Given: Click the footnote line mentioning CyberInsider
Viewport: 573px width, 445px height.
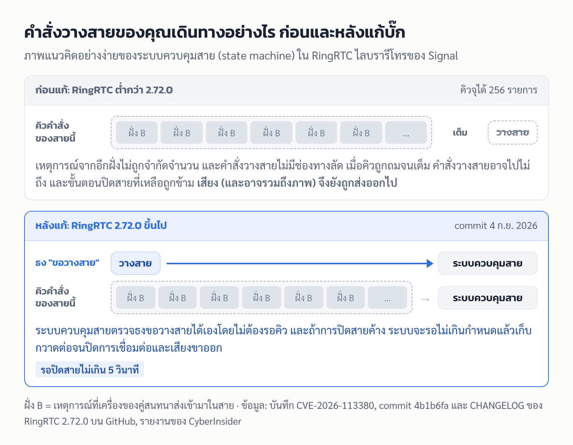Looking at the screenshot, I should coord(133,421).
